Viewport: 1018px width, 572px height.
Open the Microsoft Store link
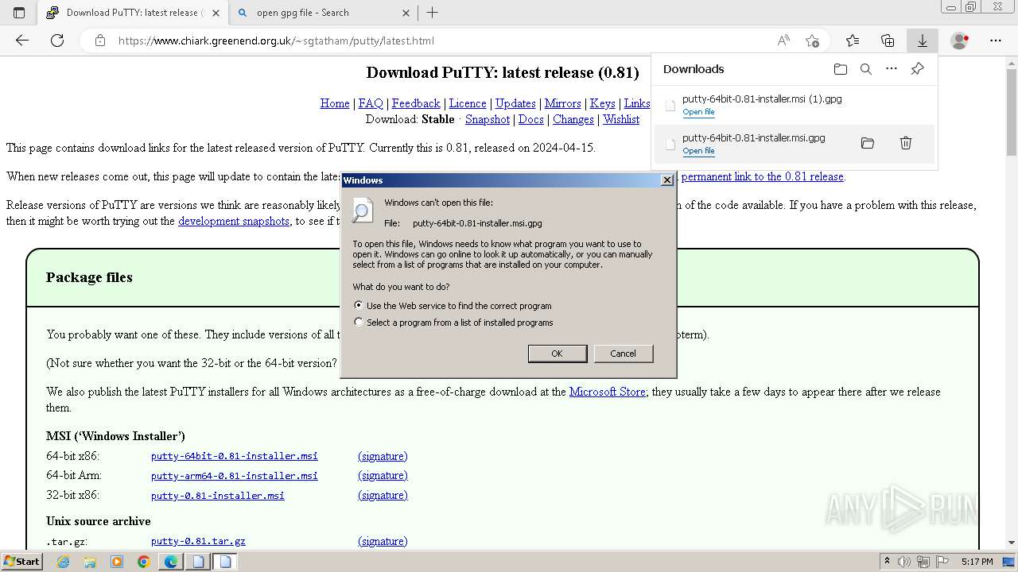click(608, 392)
